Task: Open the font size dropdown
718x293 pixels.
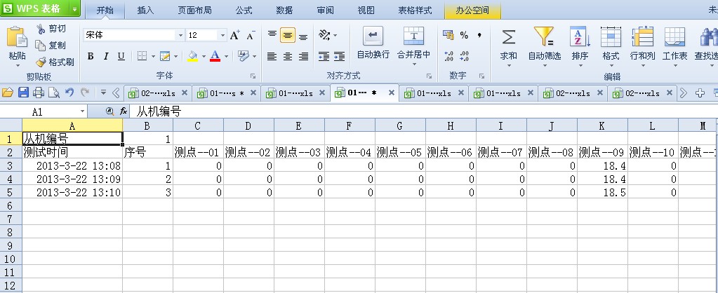Action: pyautogui.click(x=223, y=35)
